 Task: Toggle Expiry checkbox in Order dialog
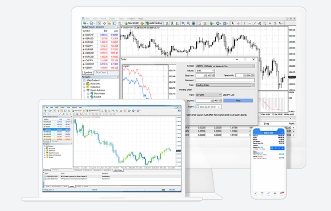pos(198,107)
